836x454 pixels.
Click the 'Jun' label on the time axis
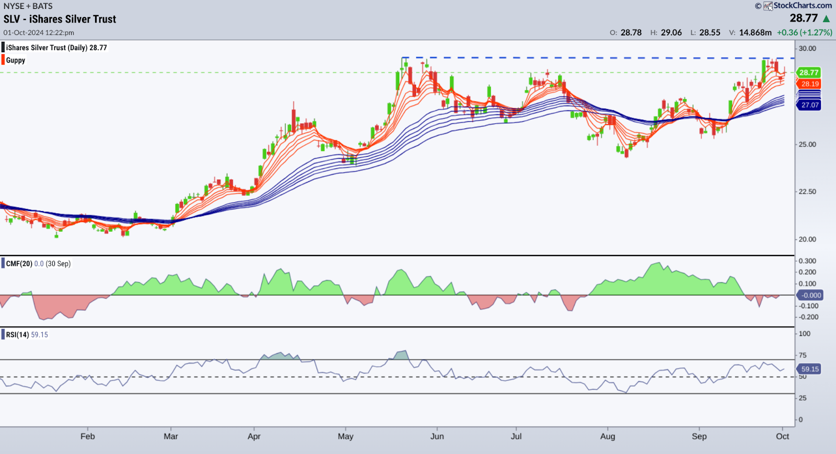point(437,436)
